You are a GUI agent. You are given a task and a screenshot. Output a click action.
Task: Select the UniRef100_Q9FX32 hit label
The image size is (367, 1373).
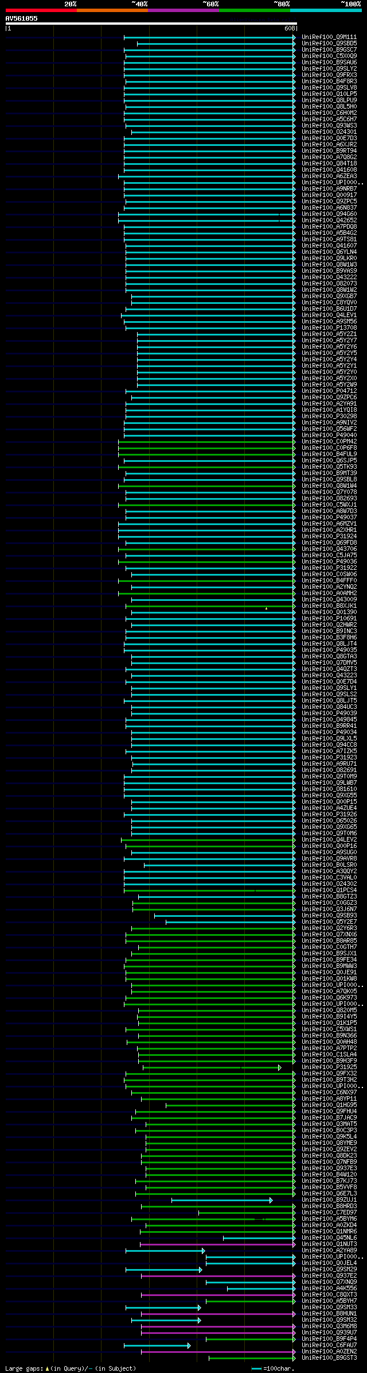(x=329, y=1073)
